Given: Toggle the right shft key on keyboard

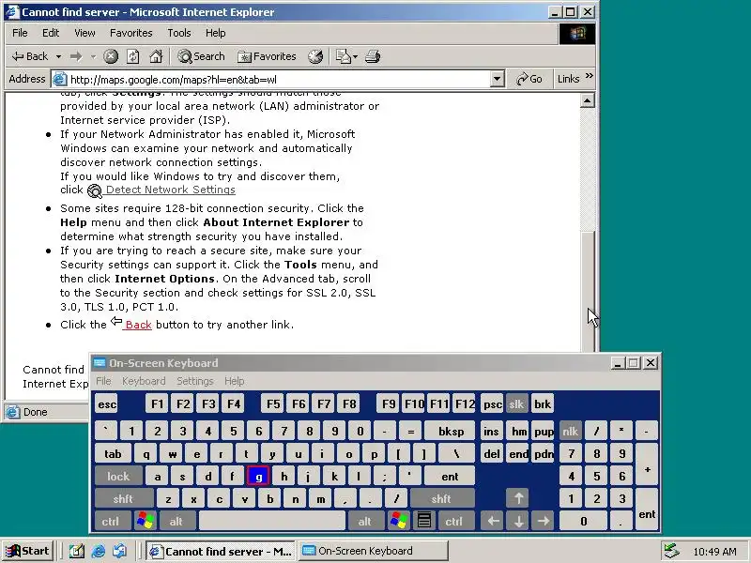Looking at the screenshot, I should [441, 498].
